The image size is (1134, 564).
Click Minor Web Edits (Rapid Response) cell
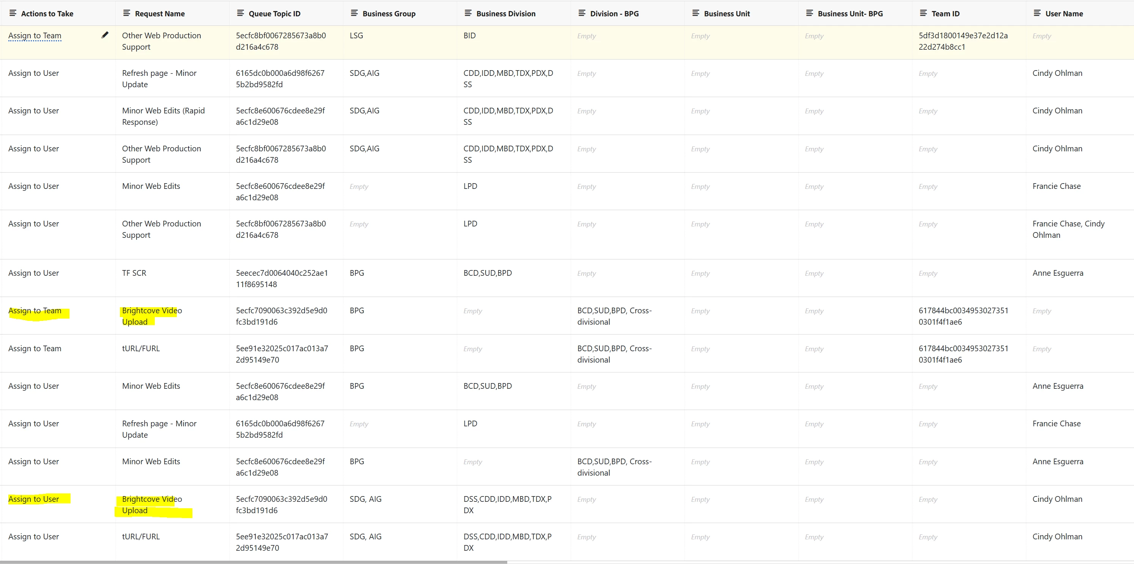163,116
